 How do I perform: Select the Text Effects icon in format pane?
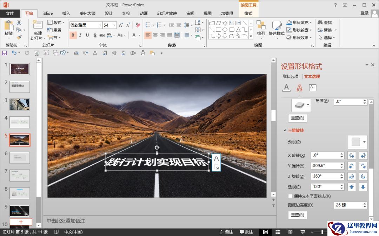coord(299,88)
